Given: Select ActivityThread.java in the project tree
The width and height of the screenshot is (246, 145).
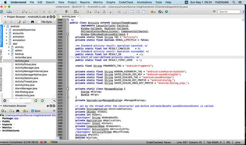Looking at the screenshot, I should 26,81.
